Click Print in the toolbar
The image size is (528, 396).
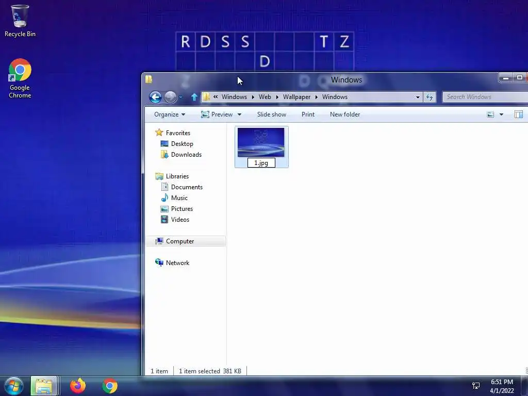pos(308,114)
